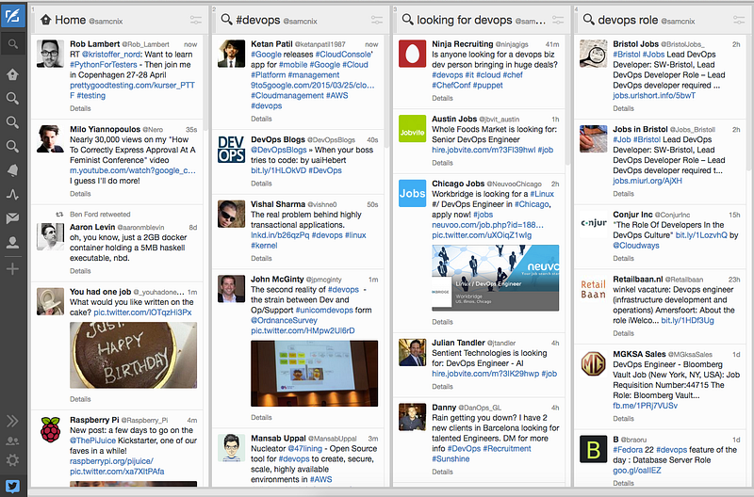This screenshot has height=497, width=754.
Task: Open the Home column options sliders icon
Action: pyautogui.click(x=196, y=20)
